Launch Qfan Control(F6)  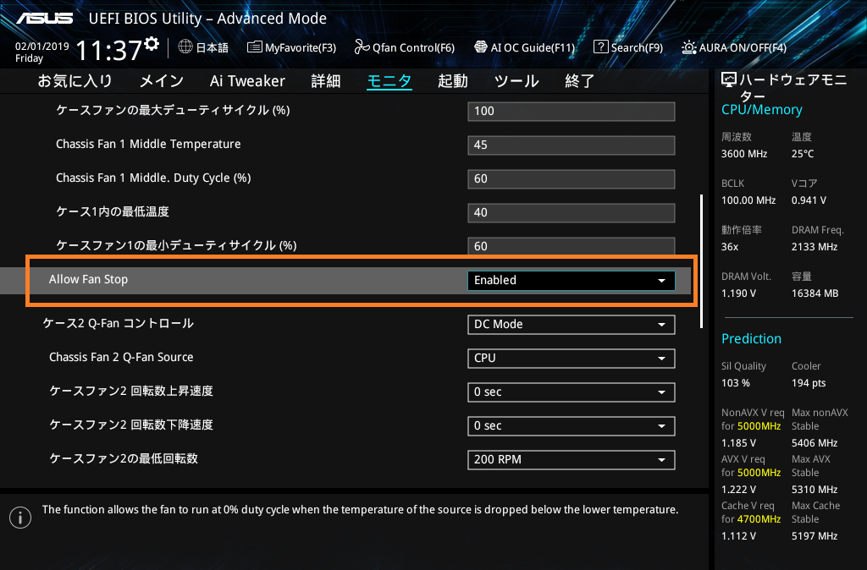[405, 47]
